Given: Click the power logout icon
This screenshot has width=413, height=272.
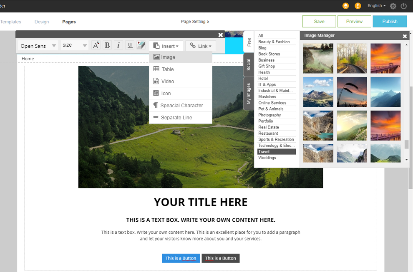Looking at the screenshot, I should (404, 6).
